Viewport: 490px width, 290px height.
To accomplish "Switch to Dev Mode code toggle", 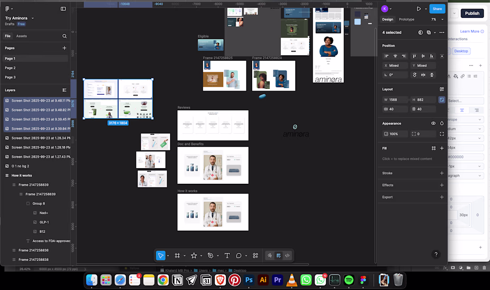I will click(x=287, y=256).
